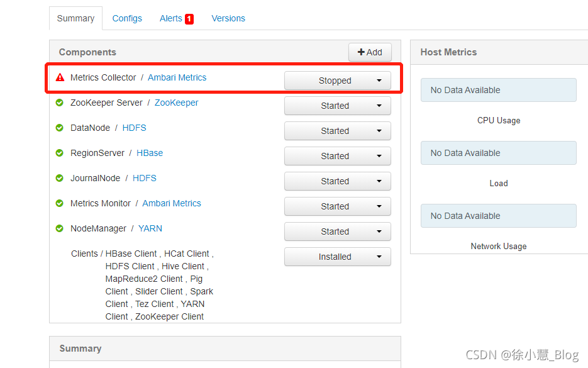Click the green status icon beside RegionServer
The width and height of the screenshot is (588, 368).
pyautogui.click(x=59, y=153)
